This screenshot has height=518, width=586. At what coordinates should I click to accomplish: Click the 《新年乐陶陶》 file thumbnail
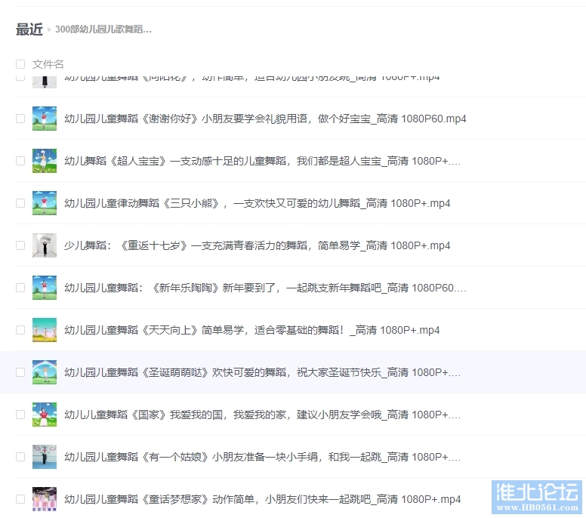45,288
